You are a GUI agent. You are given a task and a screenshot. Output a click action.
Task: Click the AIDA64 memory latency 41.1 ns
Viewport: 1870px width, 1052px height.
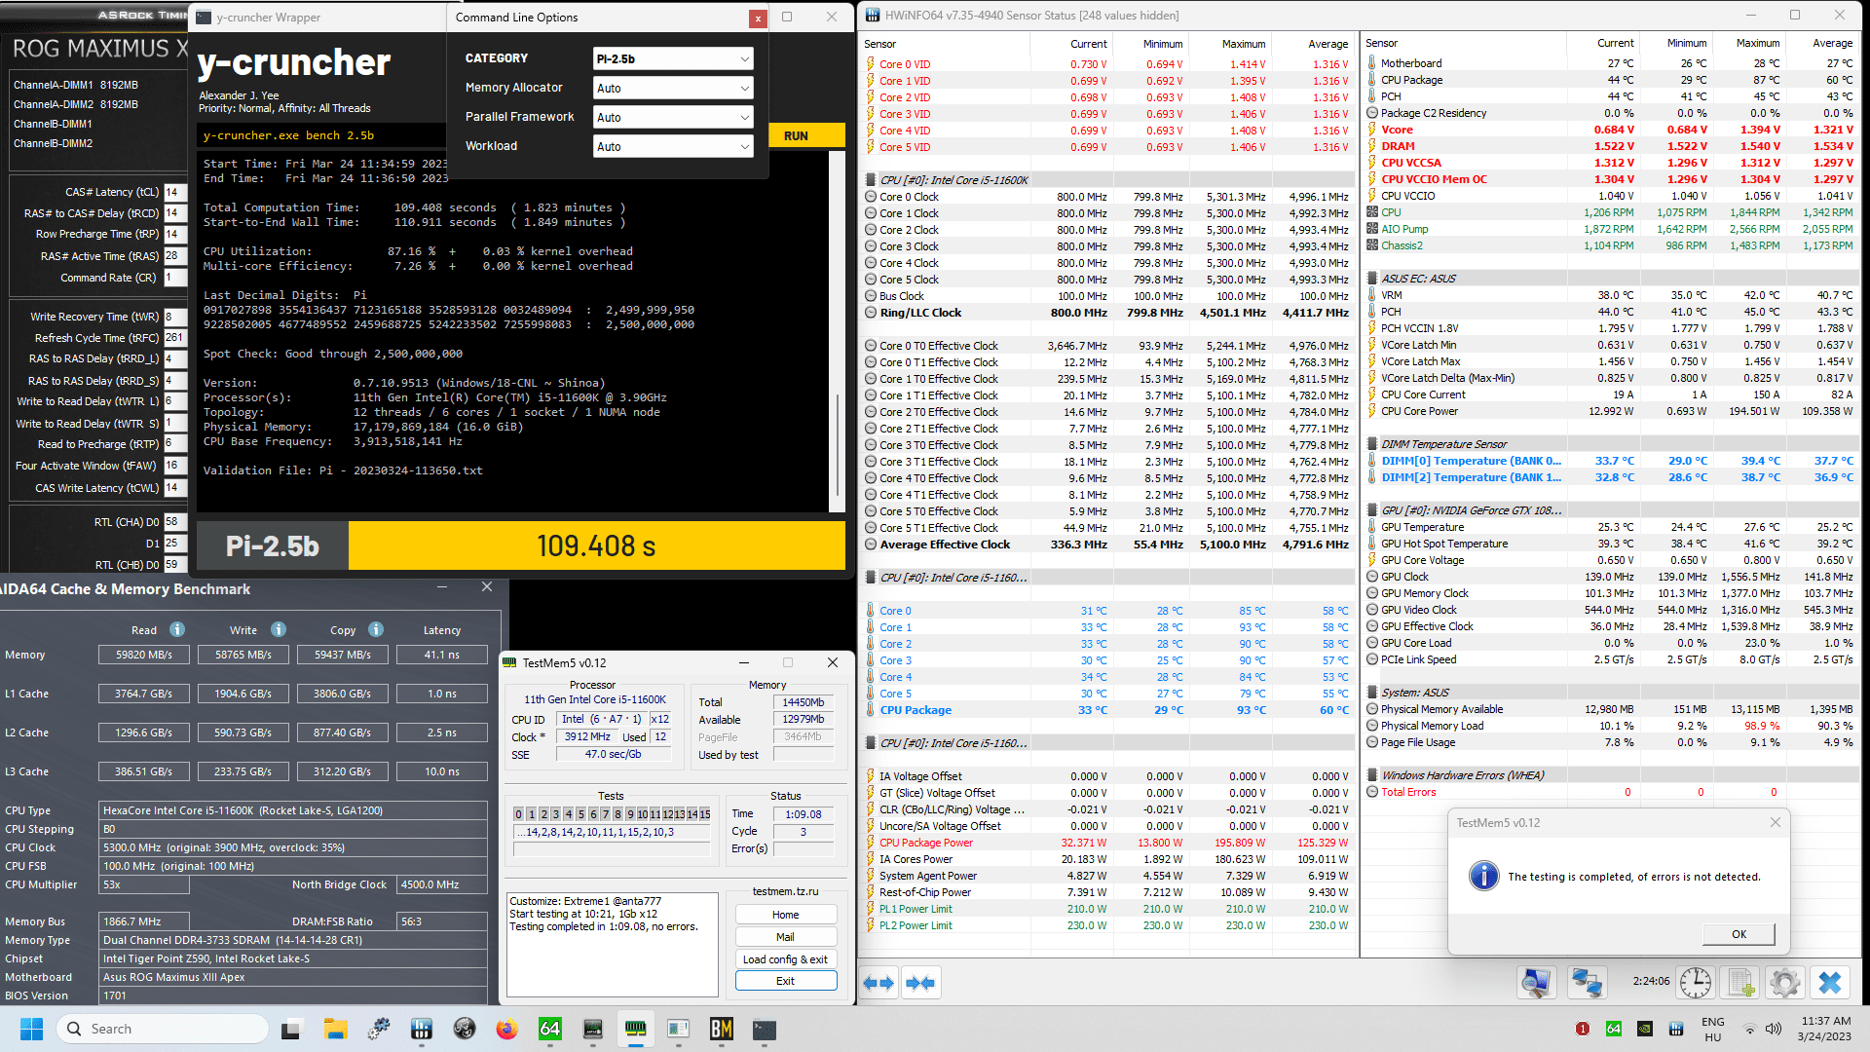(x=442, y=655)
